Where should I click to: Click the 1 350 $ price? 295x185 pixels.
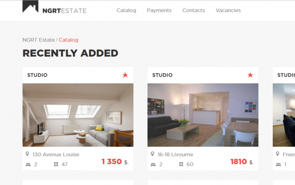[112, 162]
